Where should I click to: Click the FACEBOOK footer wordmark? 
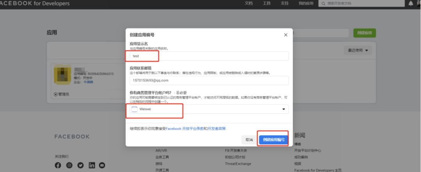point(72,137)
